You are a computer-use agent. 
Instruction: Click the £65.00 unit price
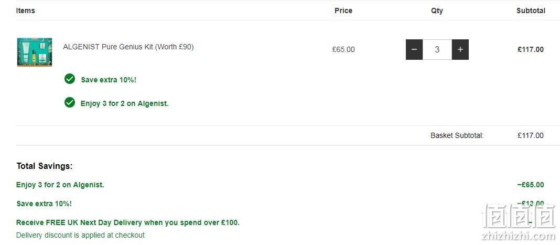tap(343, 50)
